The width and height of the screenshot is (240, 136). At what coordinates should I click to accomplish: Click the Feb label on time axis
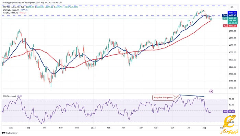point(109,127)
